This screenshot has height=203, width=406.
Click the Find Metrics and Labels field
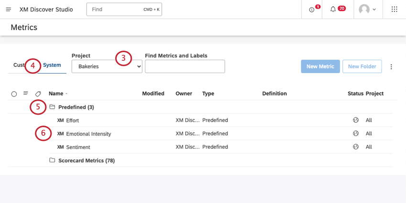coord(185,66)
